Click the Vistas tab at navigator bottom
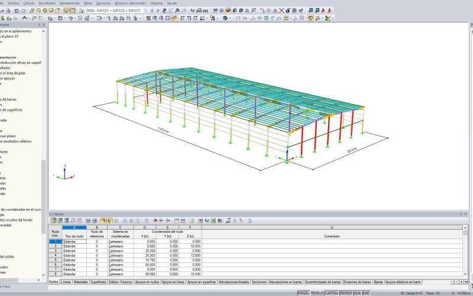473x296 pixels. tap(5, 287)
